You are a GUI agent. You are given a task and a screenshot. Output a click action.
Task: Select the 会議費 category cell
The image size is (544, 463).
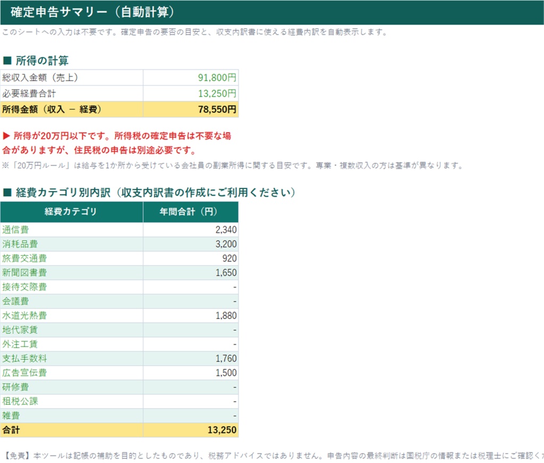(72, 301)
